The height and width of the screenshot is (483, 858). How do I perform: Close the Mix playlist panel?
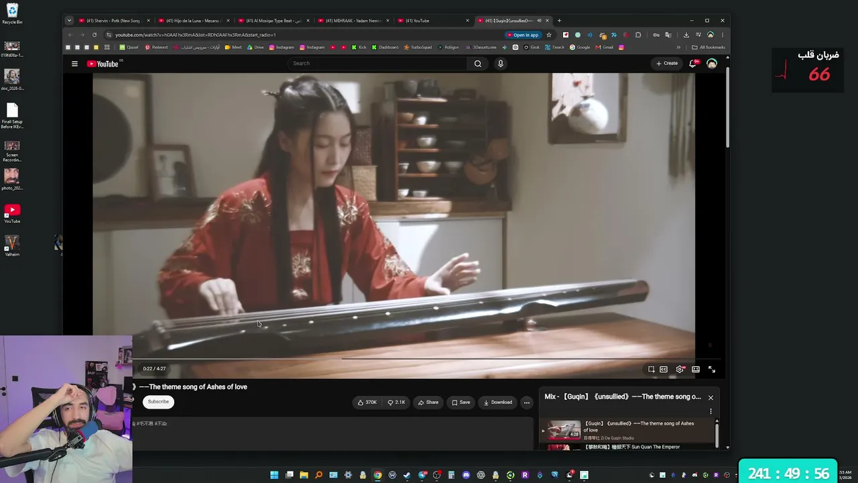pos(711,398)
